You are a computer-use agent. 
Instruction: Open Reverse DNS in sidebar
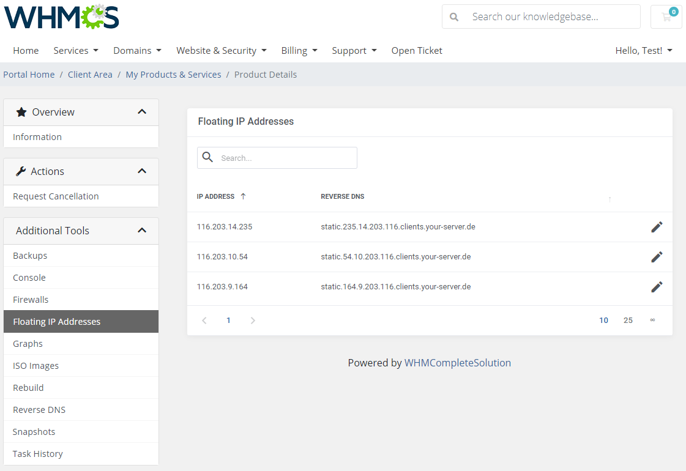[x=81, y=410]
